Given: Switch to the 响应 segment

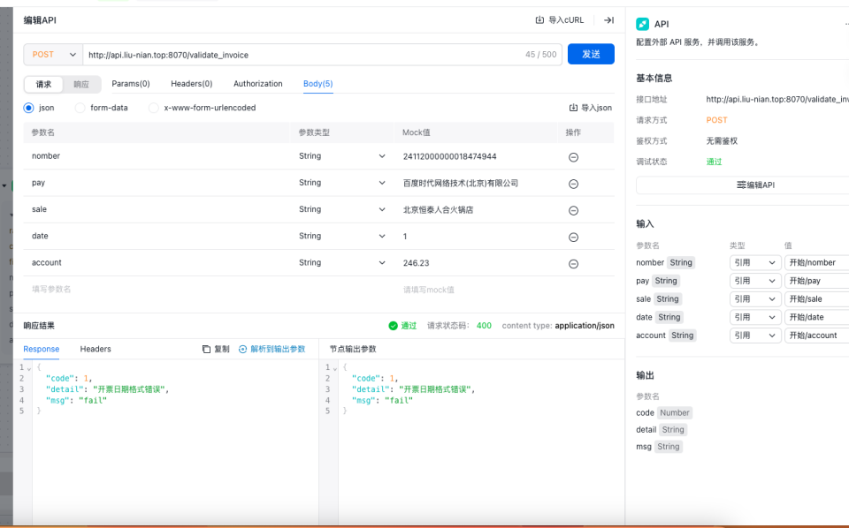Looking at the screenshot, I should click(81, 84).
